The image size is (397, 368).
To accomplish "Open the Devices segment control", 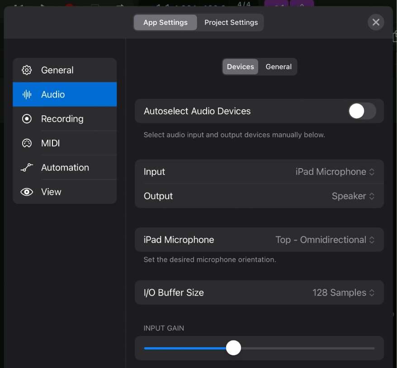I will [x=240, y=66].
